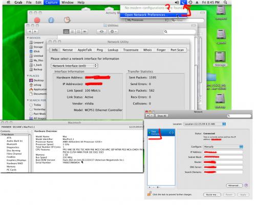Click Quit Process icon in Activity Monitor
This screenshot has width=256, height=205.
(x=37, y=20)
